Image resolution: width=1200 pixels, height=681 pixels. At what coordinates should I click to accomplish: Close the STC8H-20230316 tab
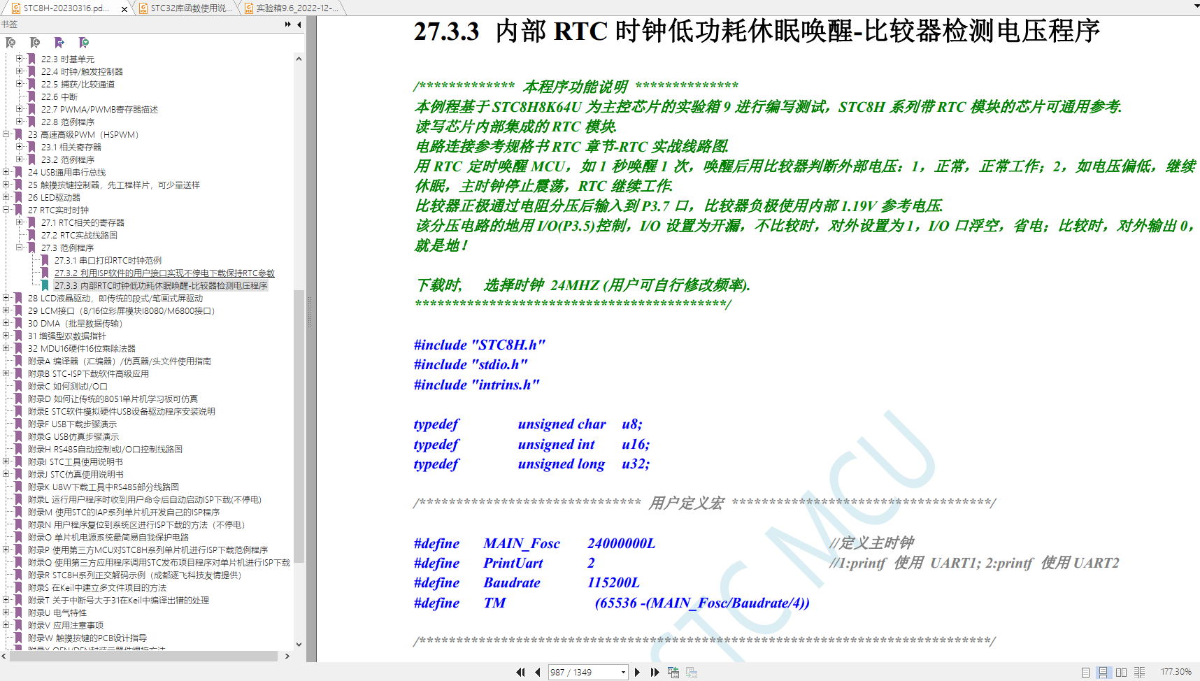pyautogui.click(x=124, y=9)
